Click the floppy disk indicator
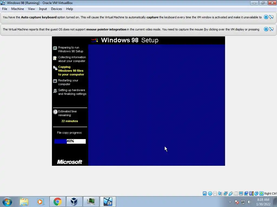The width and height of the screenshot is (277, 207). coord(215,194)
